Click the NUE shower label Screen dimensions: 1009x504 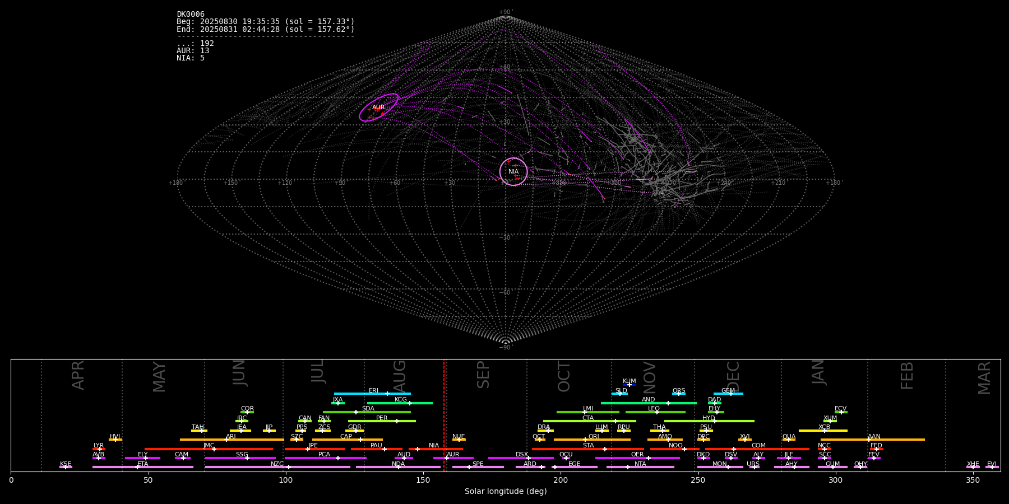point(459,437)
